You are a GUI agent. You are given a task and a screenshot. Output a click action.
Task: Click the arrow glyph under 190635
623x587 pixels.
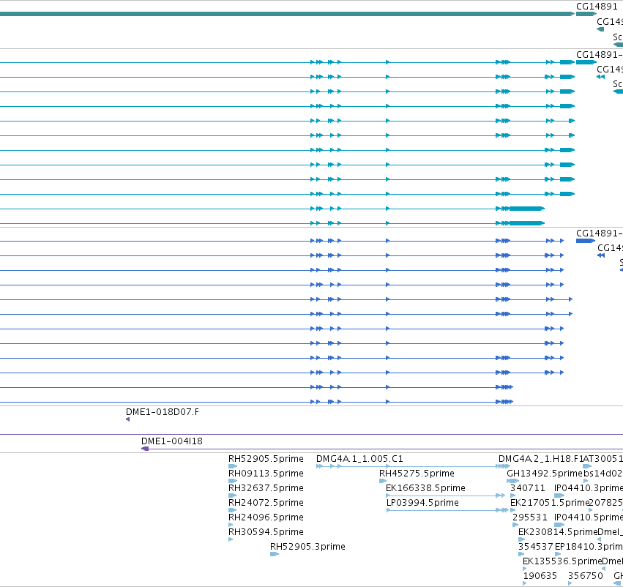click(x=524, y=583)
